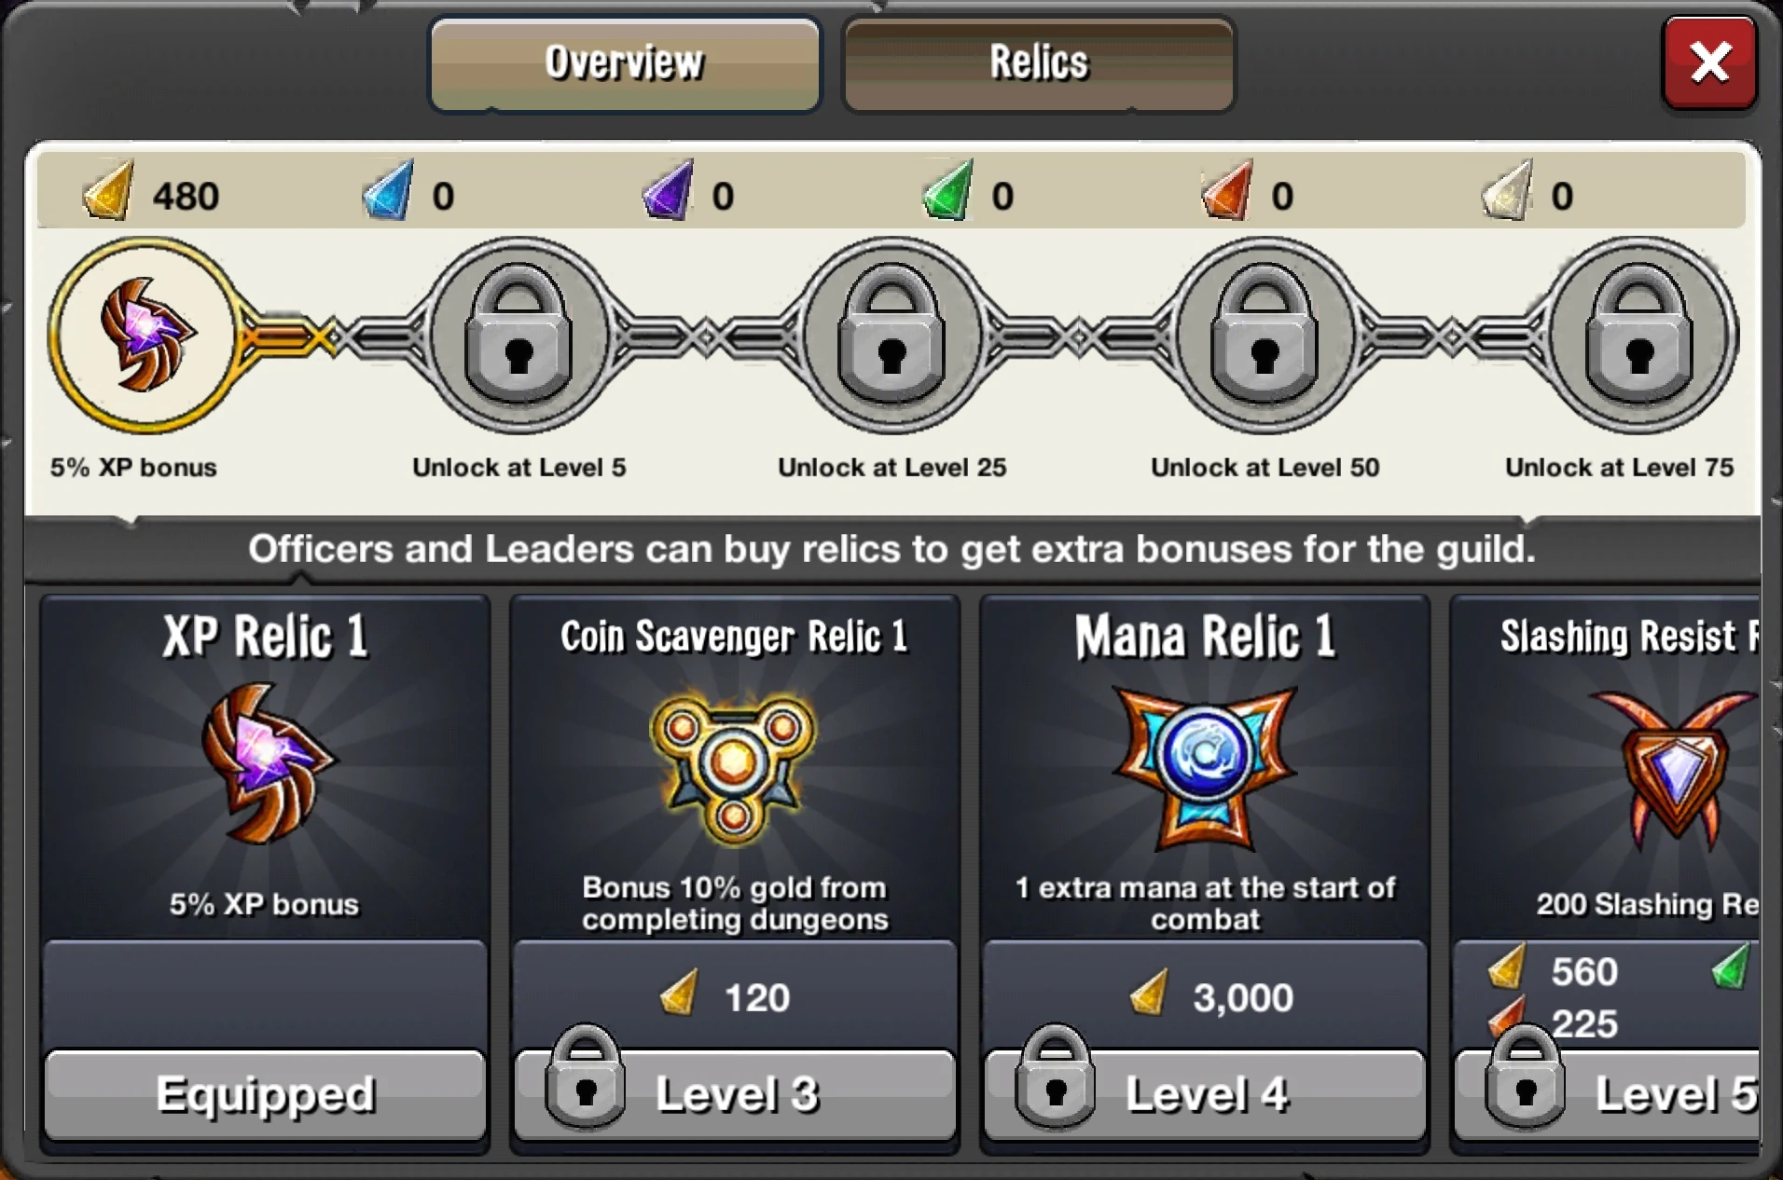The image size is (1783, 1180).
Task: Tap the red gem currency icon
Action: click(x=1227, y=190)
